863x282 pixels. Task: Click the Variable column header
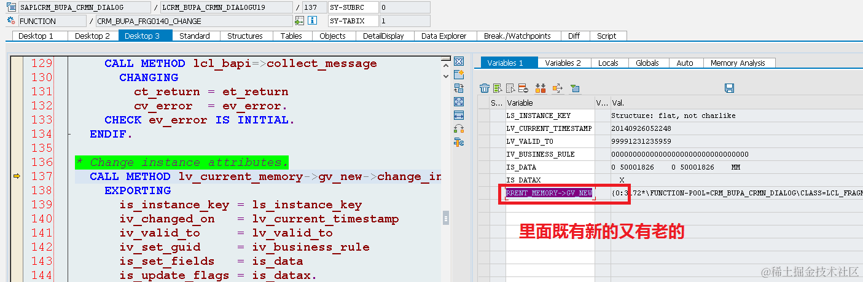550,103
